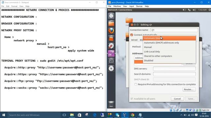Click the Windows taskbar search box
This screenshot has height=118, width=211.
pos(34,115)
